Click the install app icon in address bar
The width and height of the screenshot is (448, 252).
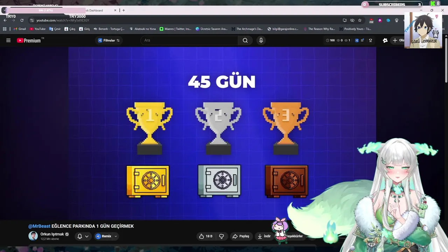pyautogui.click(x=345, y=20)
